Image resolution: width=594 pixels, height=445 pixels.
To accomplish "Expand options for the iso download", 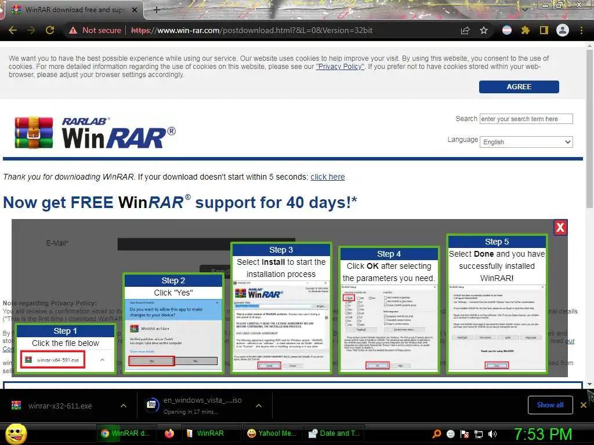I will click(259, 406).
